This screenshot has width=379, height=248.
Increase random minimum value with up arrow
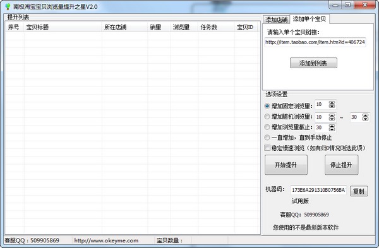click(332, 115)
